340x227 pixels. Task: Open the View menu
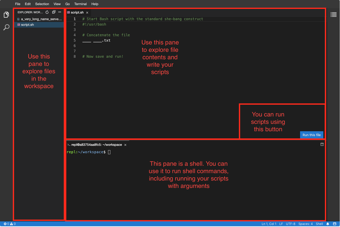[57, 4]
